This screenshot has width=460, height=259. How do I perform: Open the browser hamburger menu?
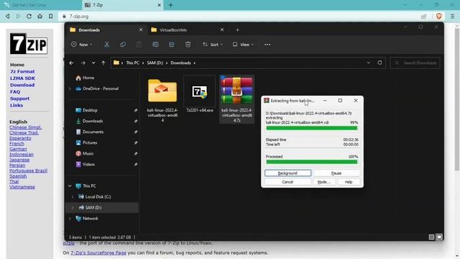453,17
